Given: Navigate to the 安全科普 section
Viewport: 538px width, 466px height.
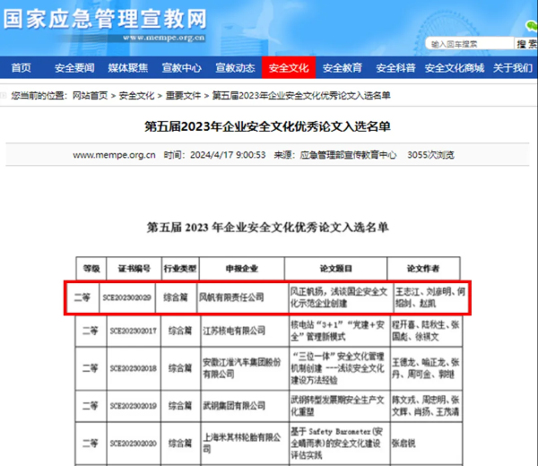Looking at the screenshot, I should tap(395, 68).
